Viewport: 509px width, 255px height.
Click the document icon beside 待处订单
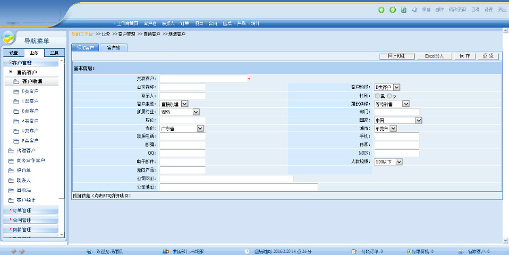354,252
